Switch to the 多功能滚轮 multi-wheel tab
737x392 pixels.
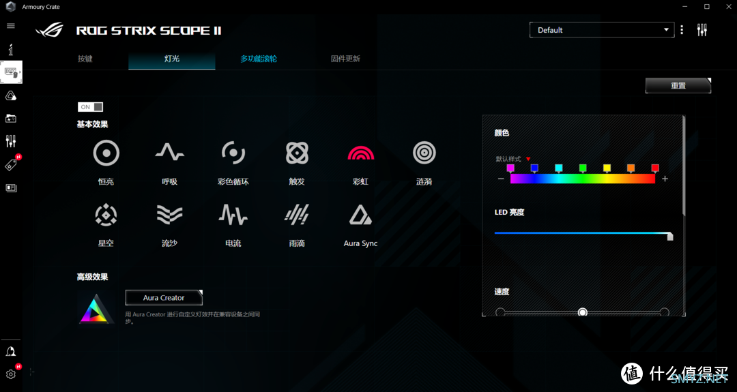tap(259, 59)
